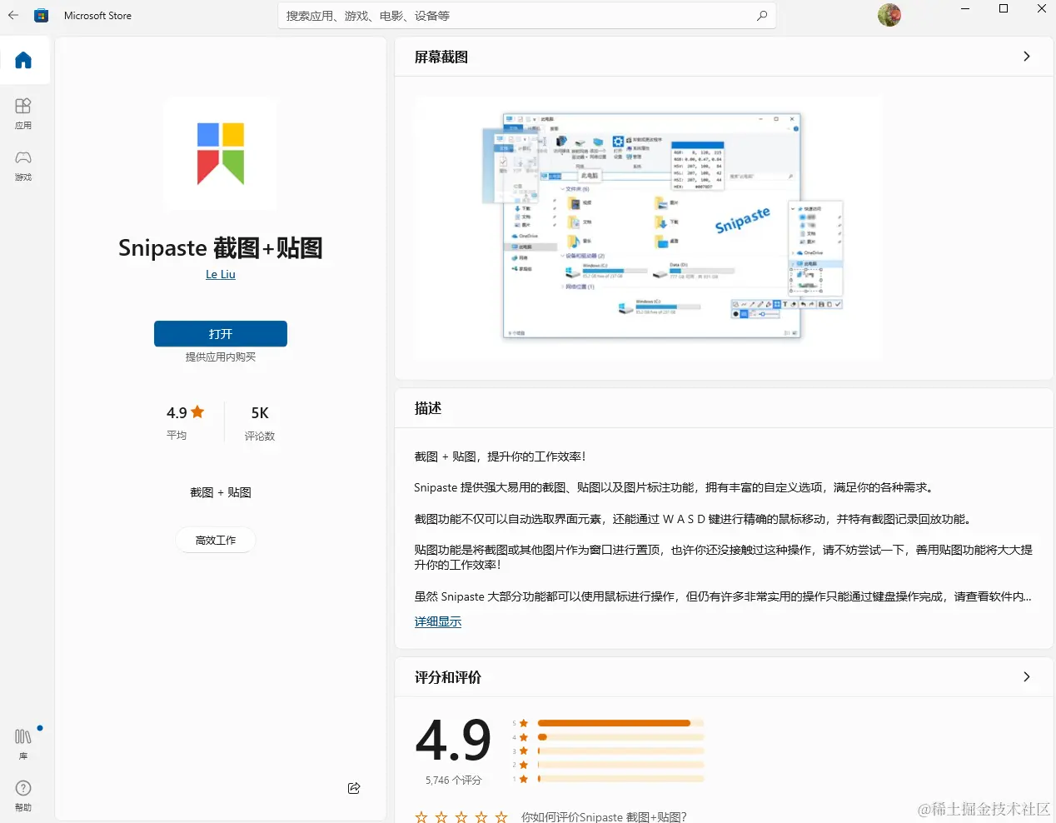The image size is (1056, 823).
Task: Minimize the Microsoft Store window
Action: tap(965, 8)
